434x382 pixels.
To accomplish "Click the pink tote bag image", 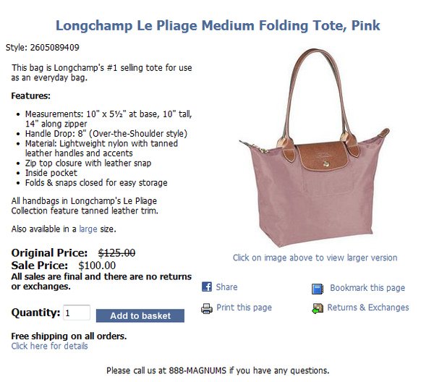I will [314, 148].
